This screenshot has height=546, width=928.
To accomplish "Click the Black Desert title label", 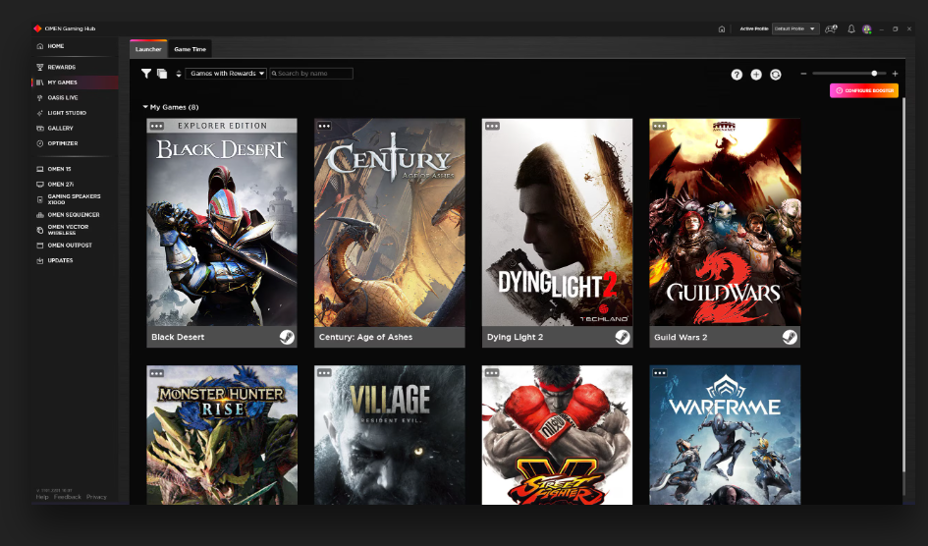I will point(178,337).
